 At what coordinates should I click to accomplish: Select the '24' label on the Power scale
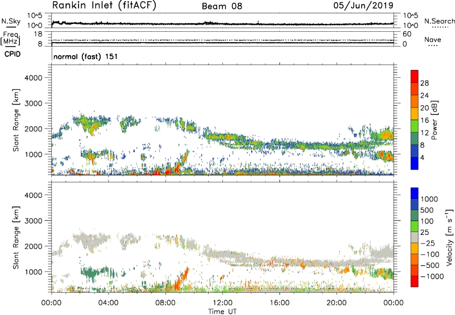[x=424, y=96]
